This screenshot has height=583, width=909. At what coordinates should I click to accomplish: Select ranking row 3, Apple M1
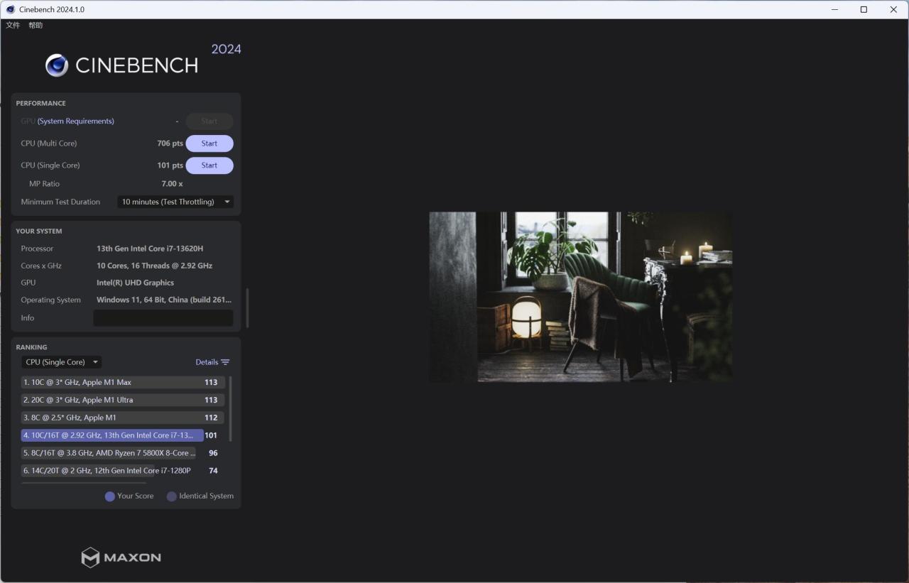point(123,418)
